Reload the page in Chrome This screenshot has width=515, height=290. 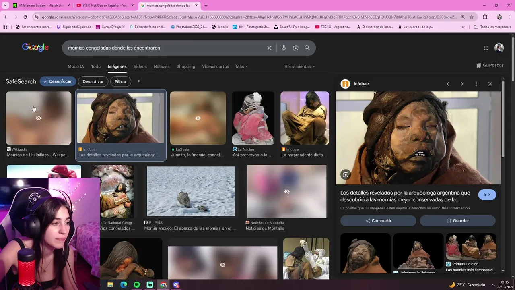pyautogui.click(x=25, y=17)
